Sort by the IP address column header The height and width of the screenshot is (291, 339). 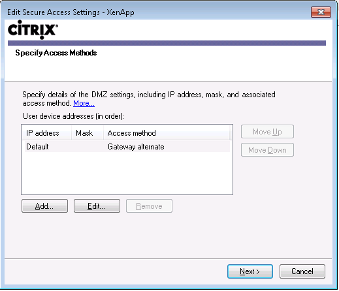pyautogui.click(x=47, y=133)
